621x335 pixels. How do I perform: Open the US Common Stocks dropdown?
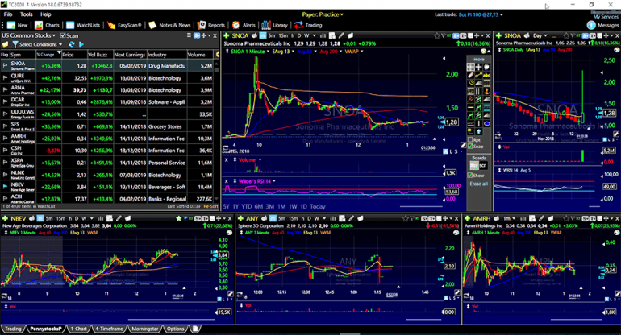(28, 35)
